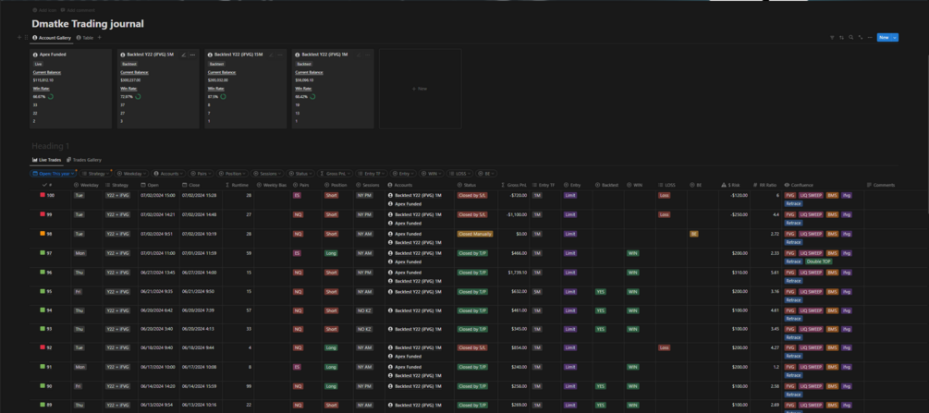The image size is (929, 413).
Task: Open three-dot menu on Backtest Y22 (IFVG) 15M card
Action: tap(280, 55)
